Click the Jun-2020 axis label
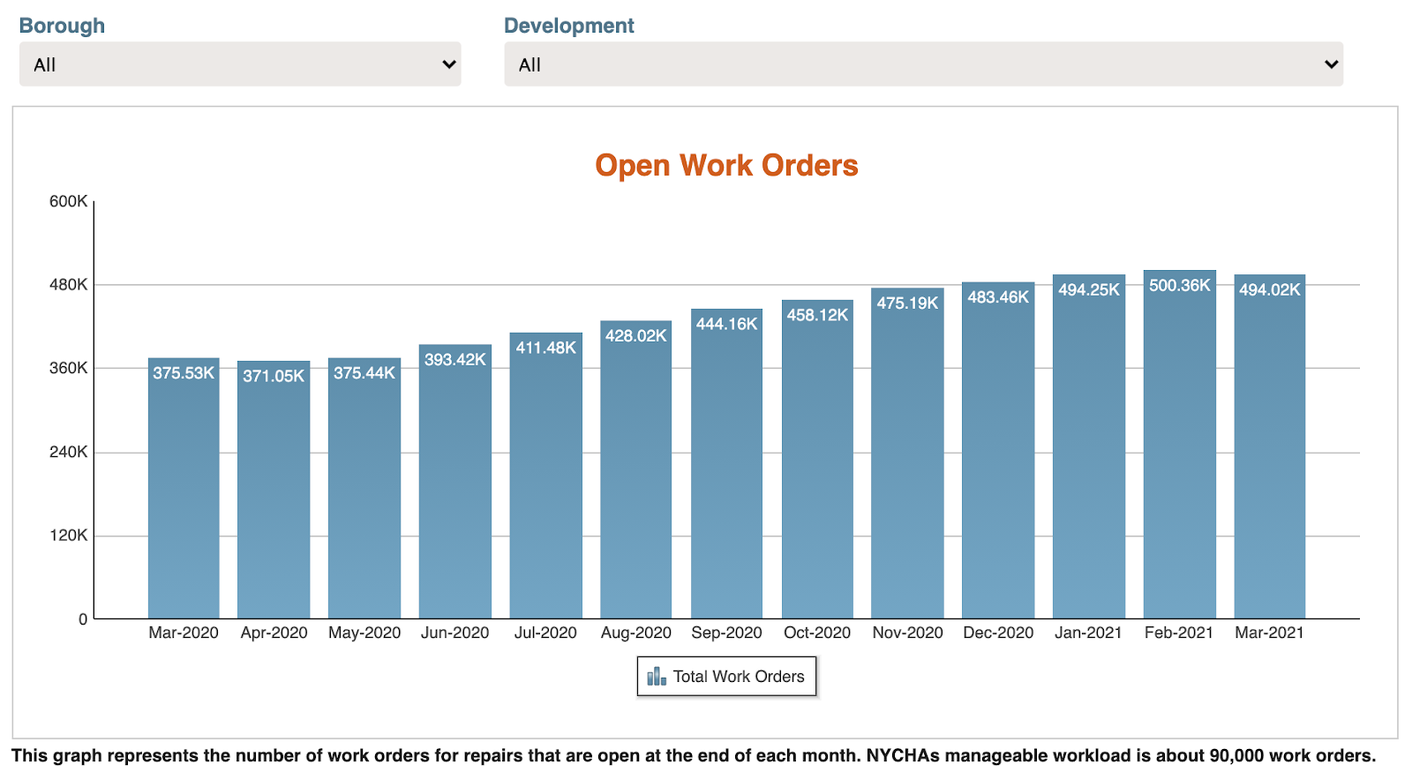The image size is (1412, 772). pyautogui.click(x=455, y=633)
